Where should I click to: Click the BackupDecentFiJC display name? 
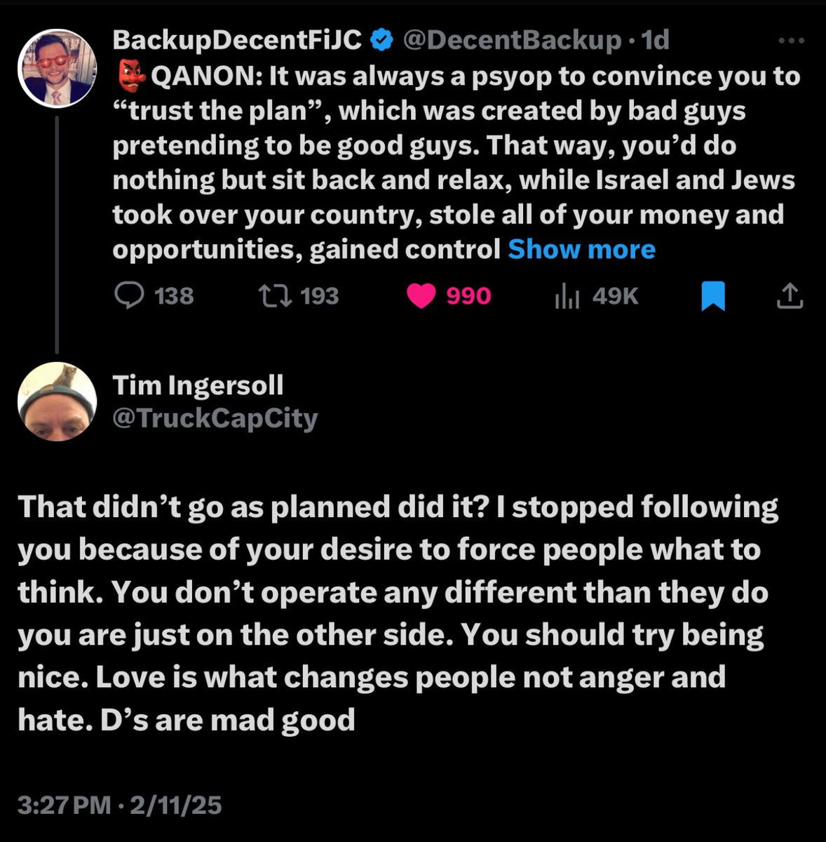tap(237, 41)
